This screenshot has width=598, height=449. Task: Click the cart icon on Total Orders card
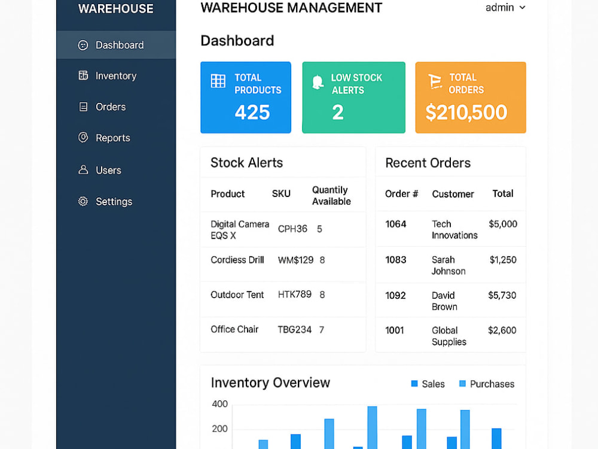tap(434, 81)
